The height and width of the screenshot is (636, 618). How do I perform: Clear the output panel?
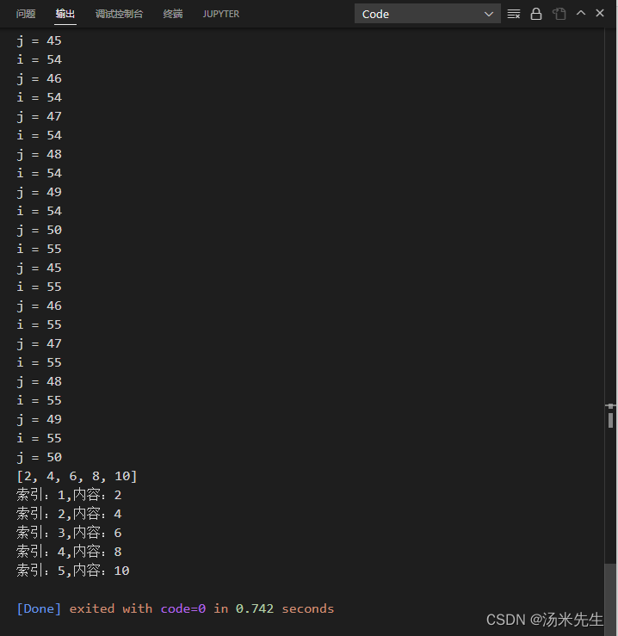pos(513,14)
